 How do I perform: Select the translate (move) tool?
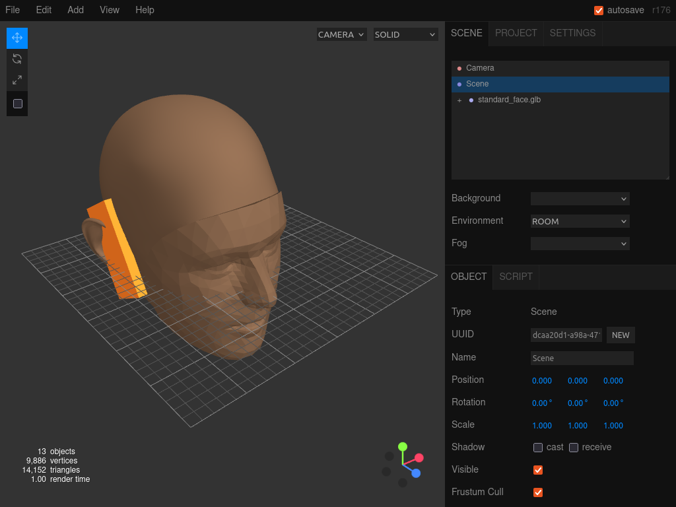pos(17,38)
